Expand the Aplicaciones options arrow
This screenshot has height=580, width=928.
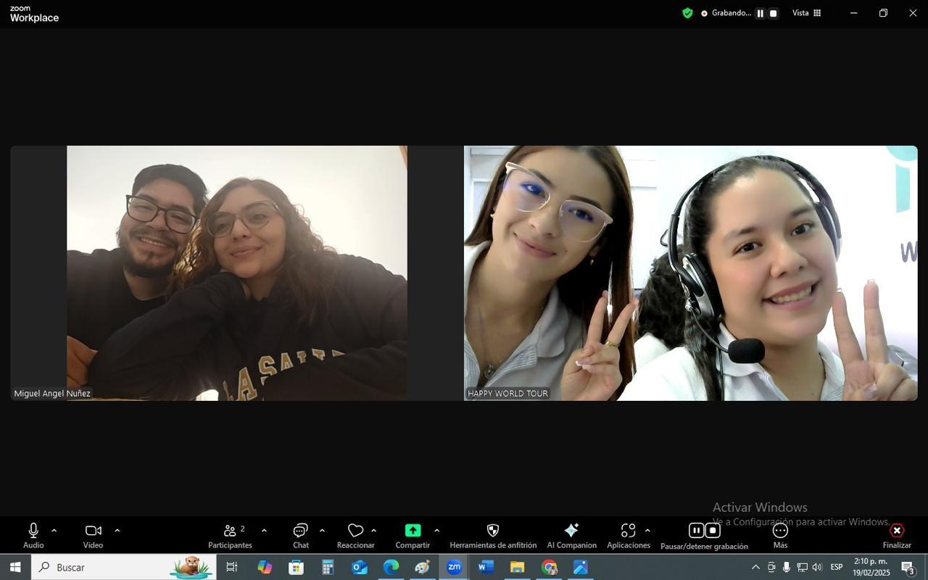[x=647, y=531]
